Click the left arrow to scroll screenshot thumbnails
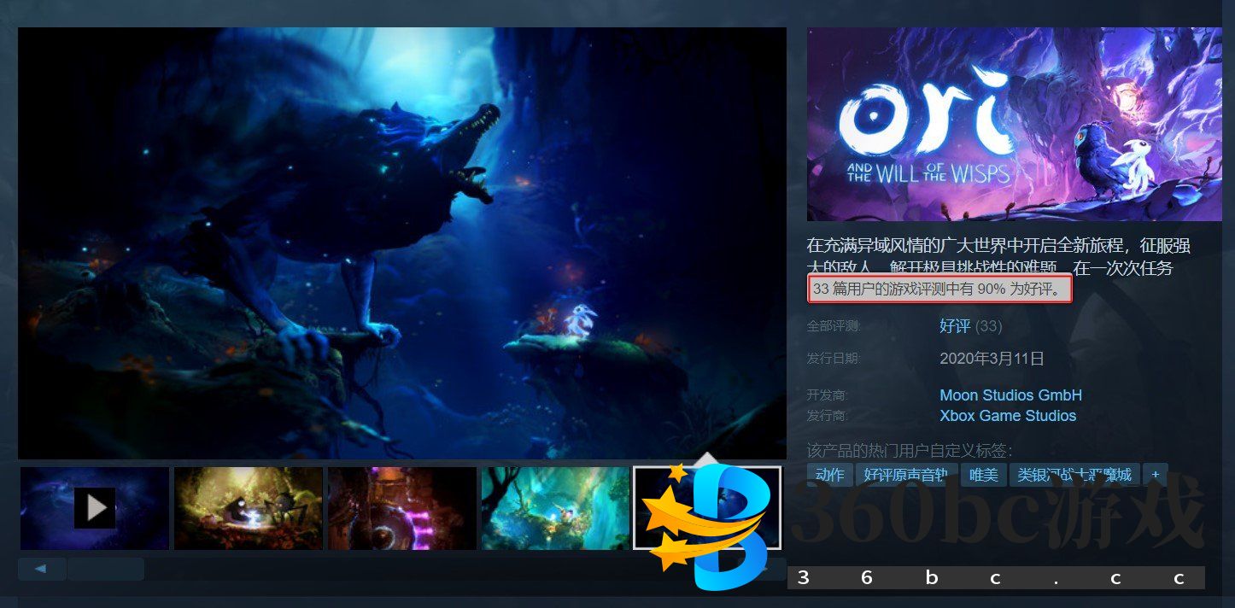This screenshot has width=1235, height=608. [41, 568]
